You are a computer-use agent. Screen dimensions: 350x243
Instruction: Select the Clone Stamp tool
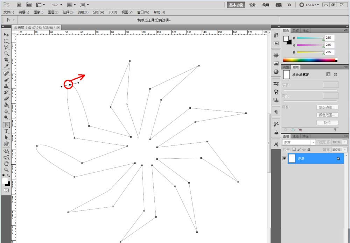[6, 86]
